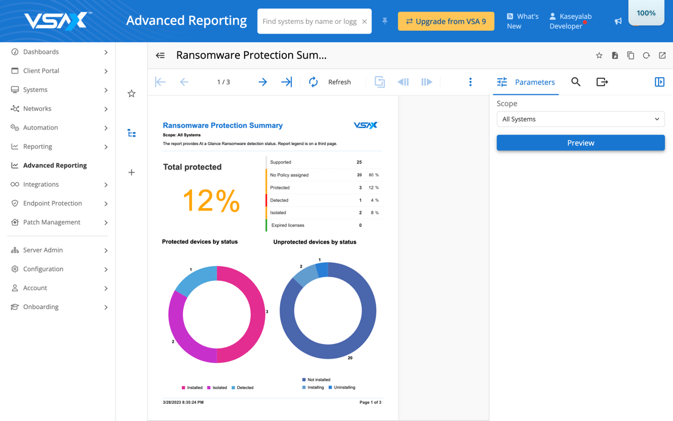This screenshot has height=421, width=673.
Task: Jump to the last report page
Action: 286,82
